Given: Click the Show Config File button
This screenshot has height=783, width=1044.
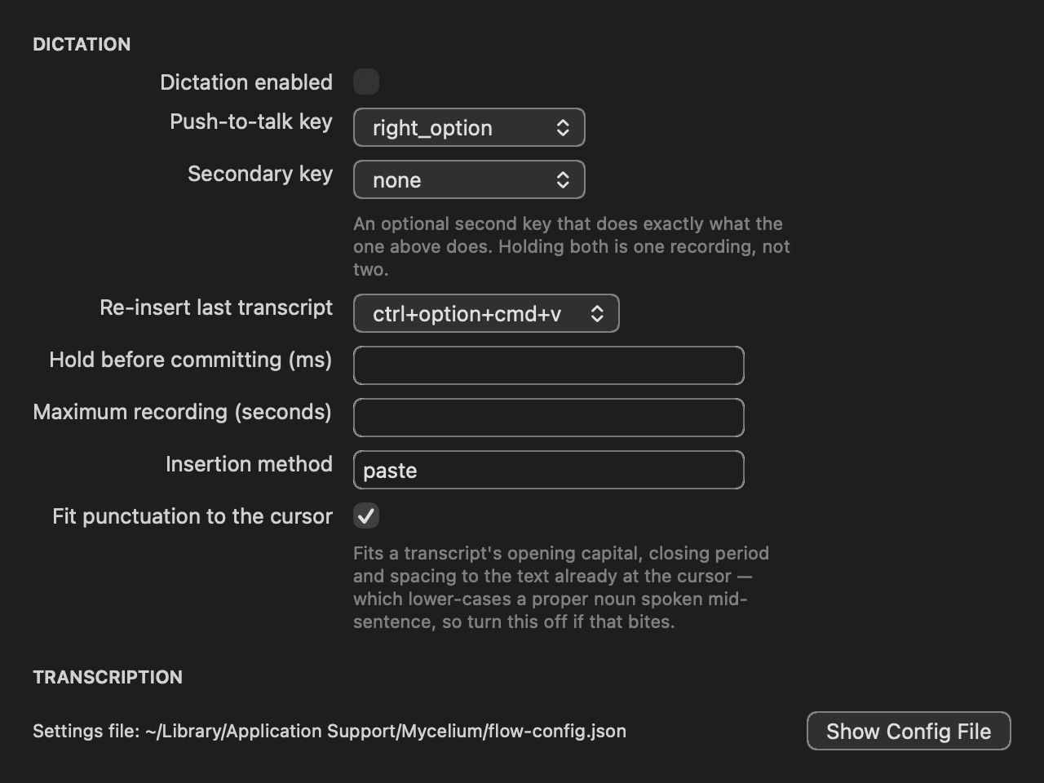Looking at the screenshot, I should tap(909, 731).
